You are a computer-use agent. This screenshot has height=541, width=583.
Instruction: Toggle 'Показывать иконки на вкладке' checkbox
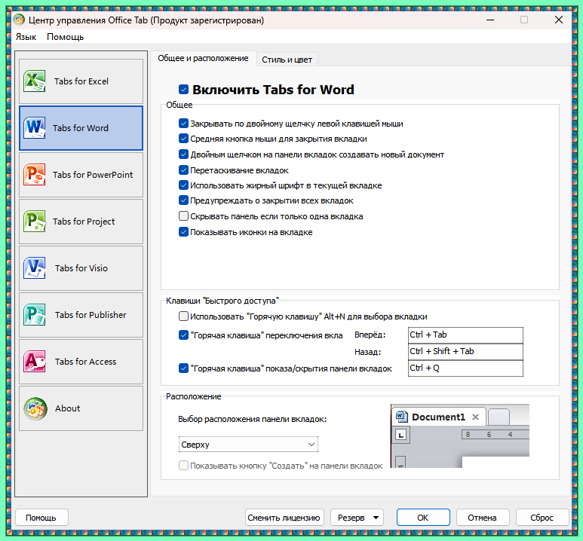tap(183, 232)
